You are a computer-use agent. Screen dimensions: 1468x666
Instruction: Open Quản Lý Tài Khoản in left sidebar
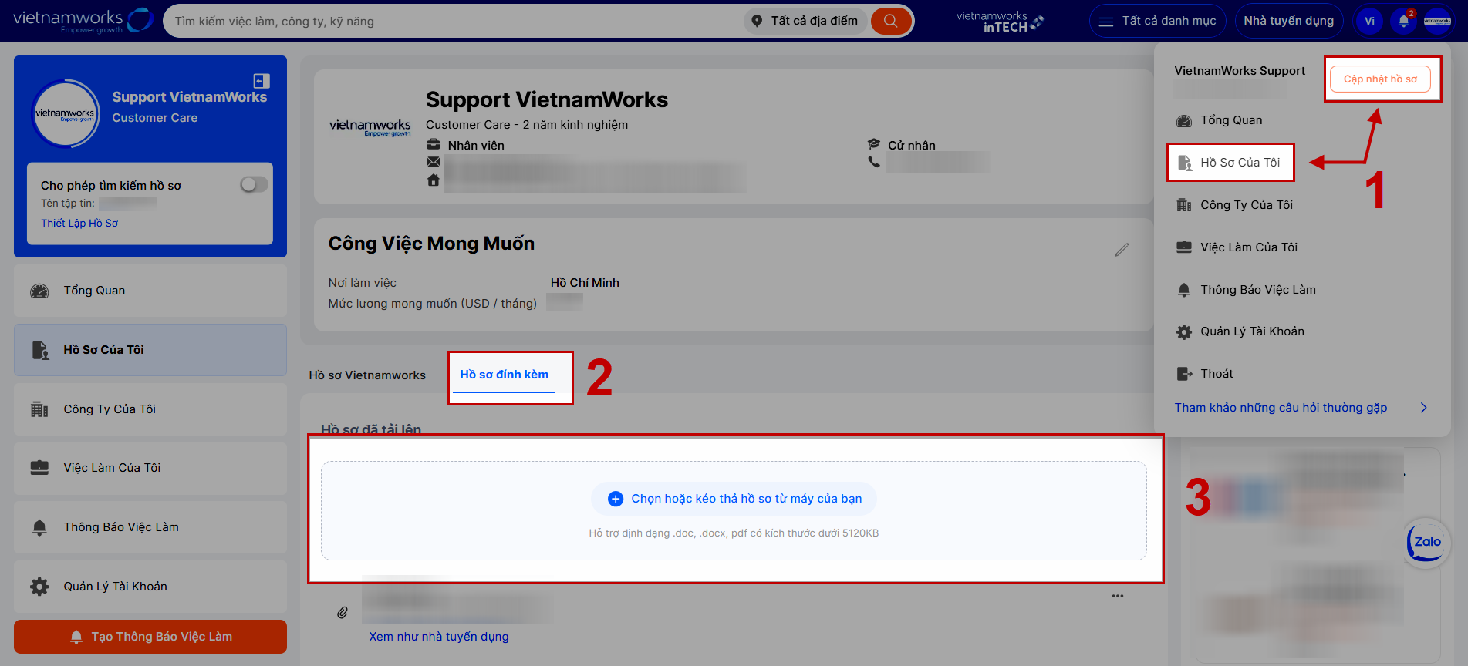click(x=150, y=587)
